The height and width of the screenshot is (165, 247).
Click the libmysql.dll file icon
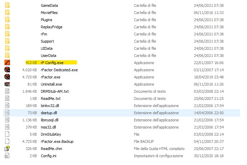7,120
